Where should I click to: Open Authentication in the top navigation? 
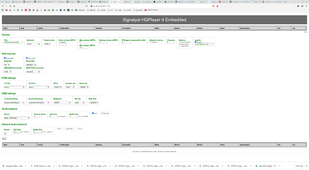257,28
